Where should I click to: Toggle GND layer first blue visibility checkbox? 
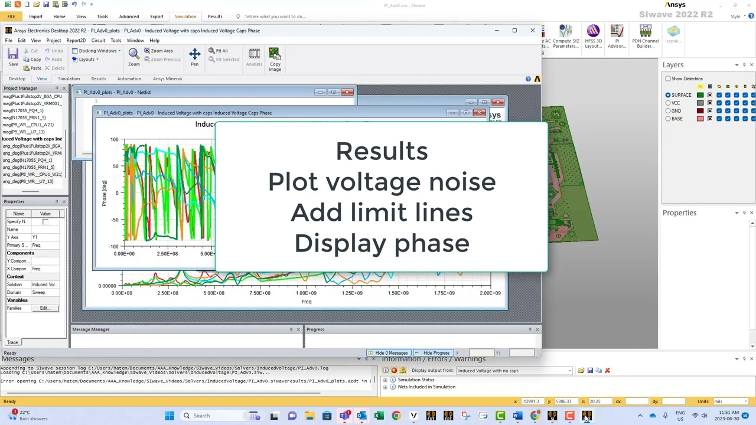click(x=719, y=110)
